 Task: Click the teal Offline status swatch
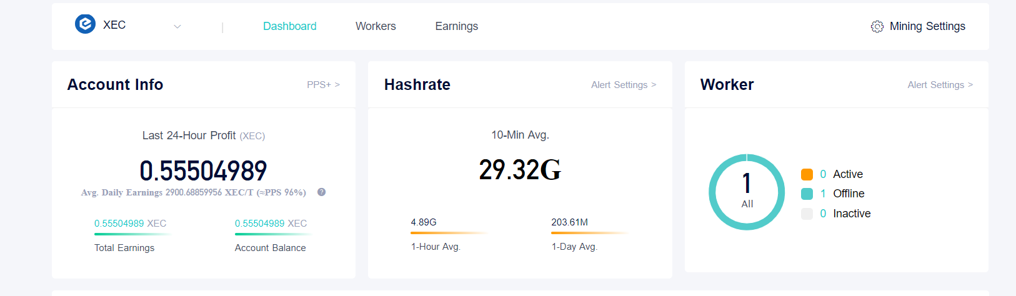[x=807, y=194]
